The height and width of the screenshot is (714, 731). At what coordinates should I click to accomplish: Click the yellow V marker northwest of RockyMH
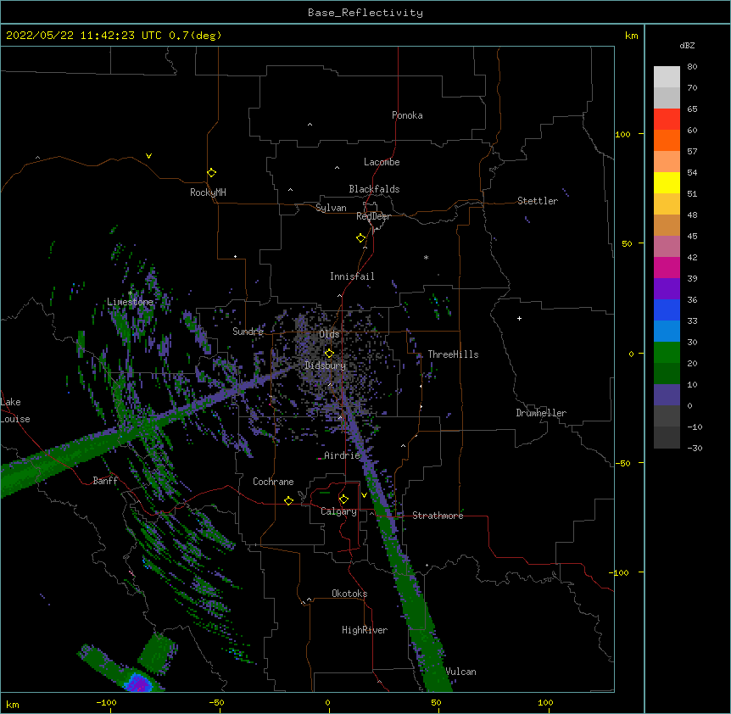click(x=148, y=156)
